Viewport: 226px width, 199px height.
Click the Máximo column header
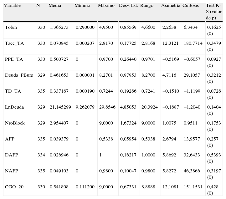pyautogui.click(x=104, y=6)
